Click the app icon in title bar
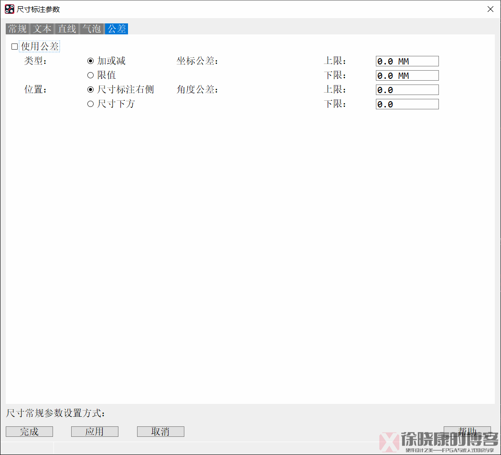The image size is (501, 455). (9, 9)
